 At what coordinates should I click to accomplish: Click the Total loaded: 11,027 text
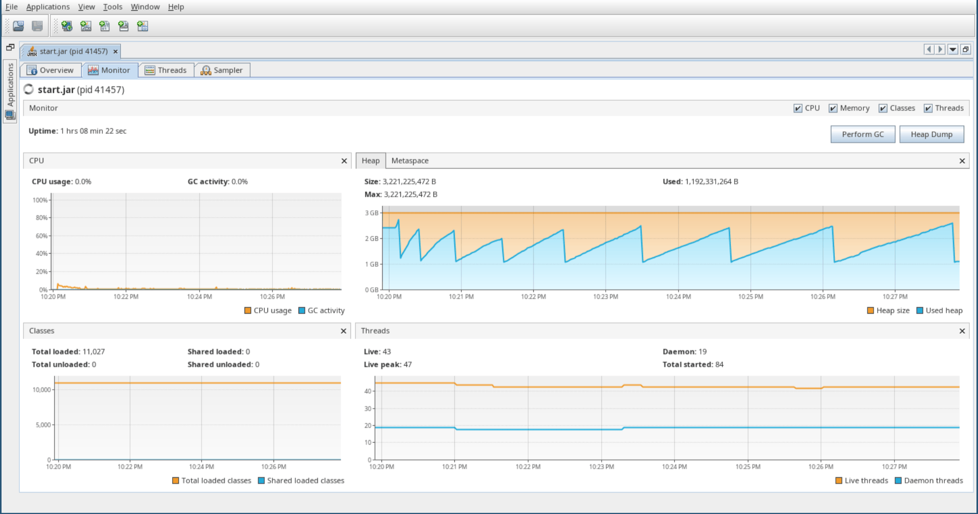68,352
